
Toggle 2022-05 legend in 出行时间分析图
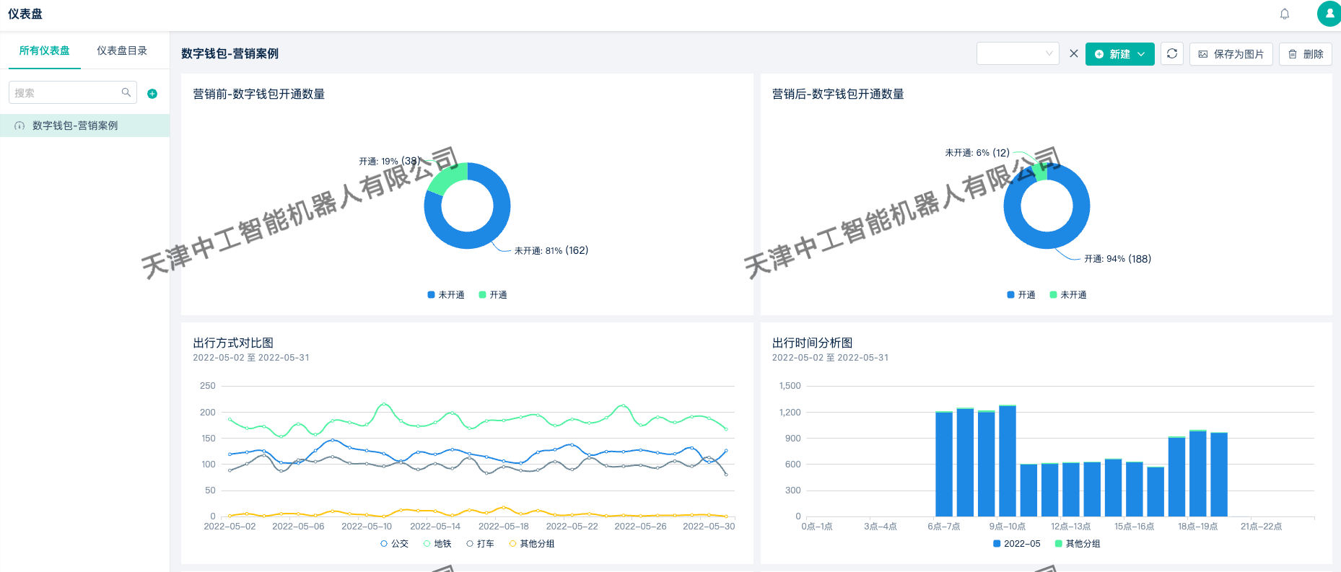[x=1017, y=544]
